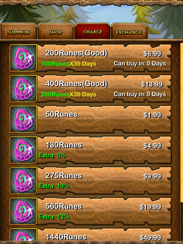Tap the Extra 12% bonus label
183x244 pixels.
(x=54, y=217)
